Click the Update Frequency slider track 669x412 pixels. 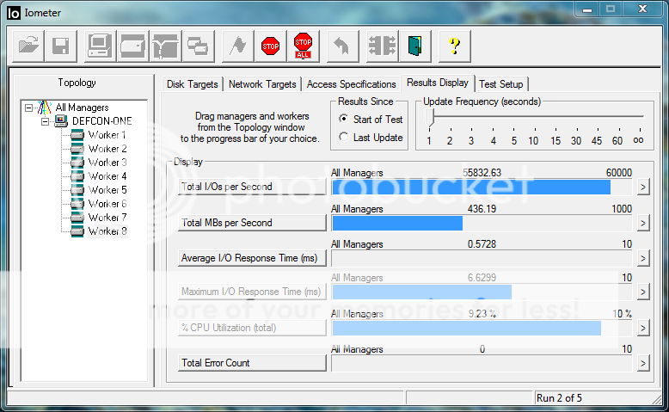[533, 116]
